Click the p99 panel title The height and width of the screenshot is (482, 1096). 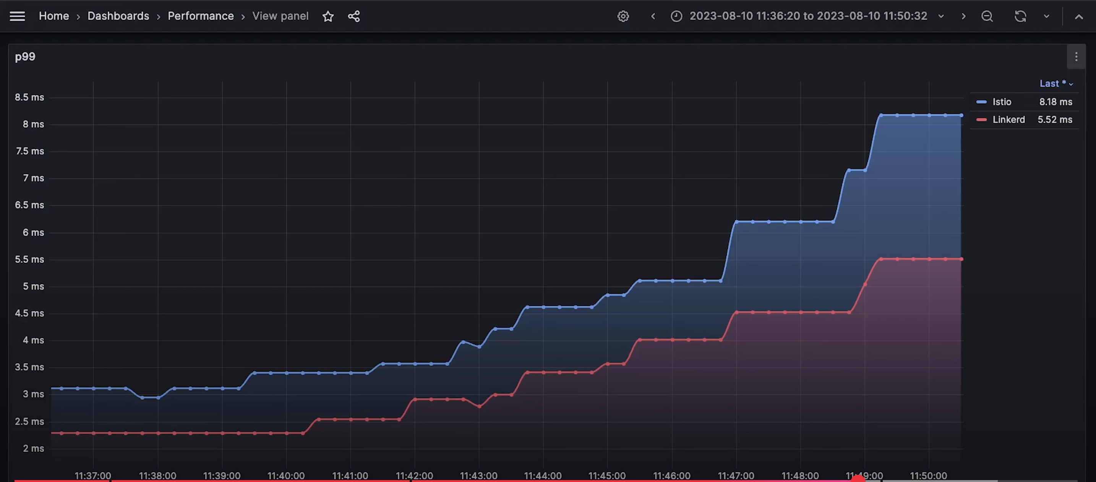click(25, 57)
